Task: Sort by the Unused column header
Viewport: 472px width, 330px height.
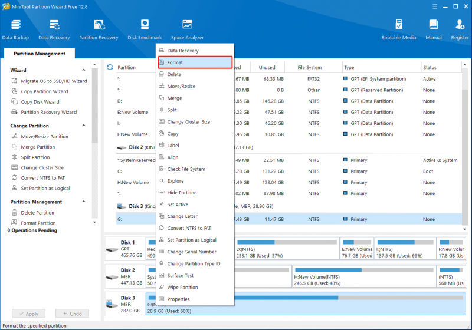Action: (267, 67)
